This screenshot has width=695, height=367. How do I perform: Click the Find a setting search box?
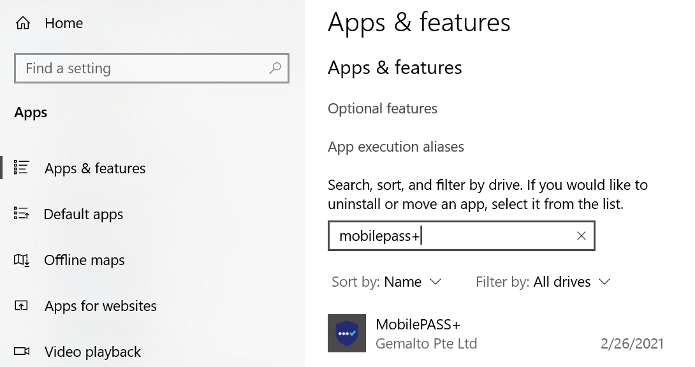click(143, 68)
